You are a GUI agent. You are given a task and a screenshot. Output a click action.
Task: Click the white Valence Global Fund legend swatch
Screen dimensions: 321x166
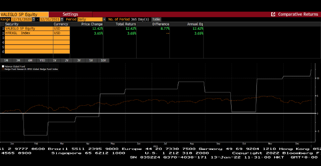click(3, 66)
